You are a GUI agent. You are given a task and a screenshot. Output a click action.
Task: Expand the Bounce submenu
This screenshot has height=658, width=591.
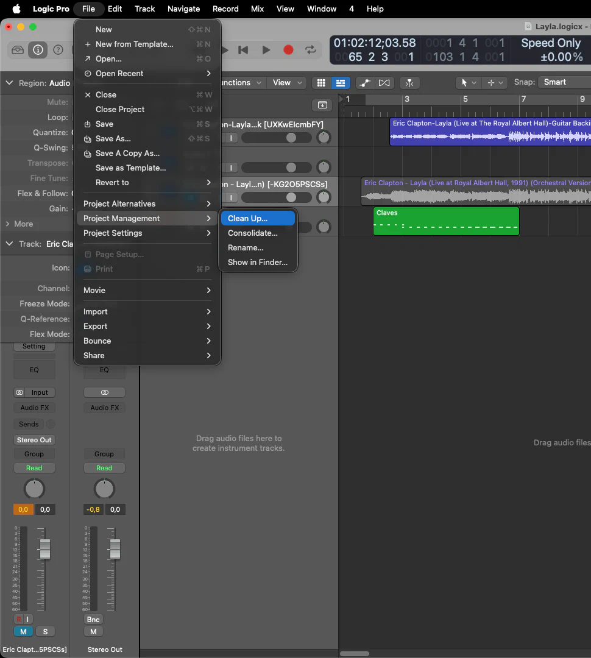[x=147, y=341]
